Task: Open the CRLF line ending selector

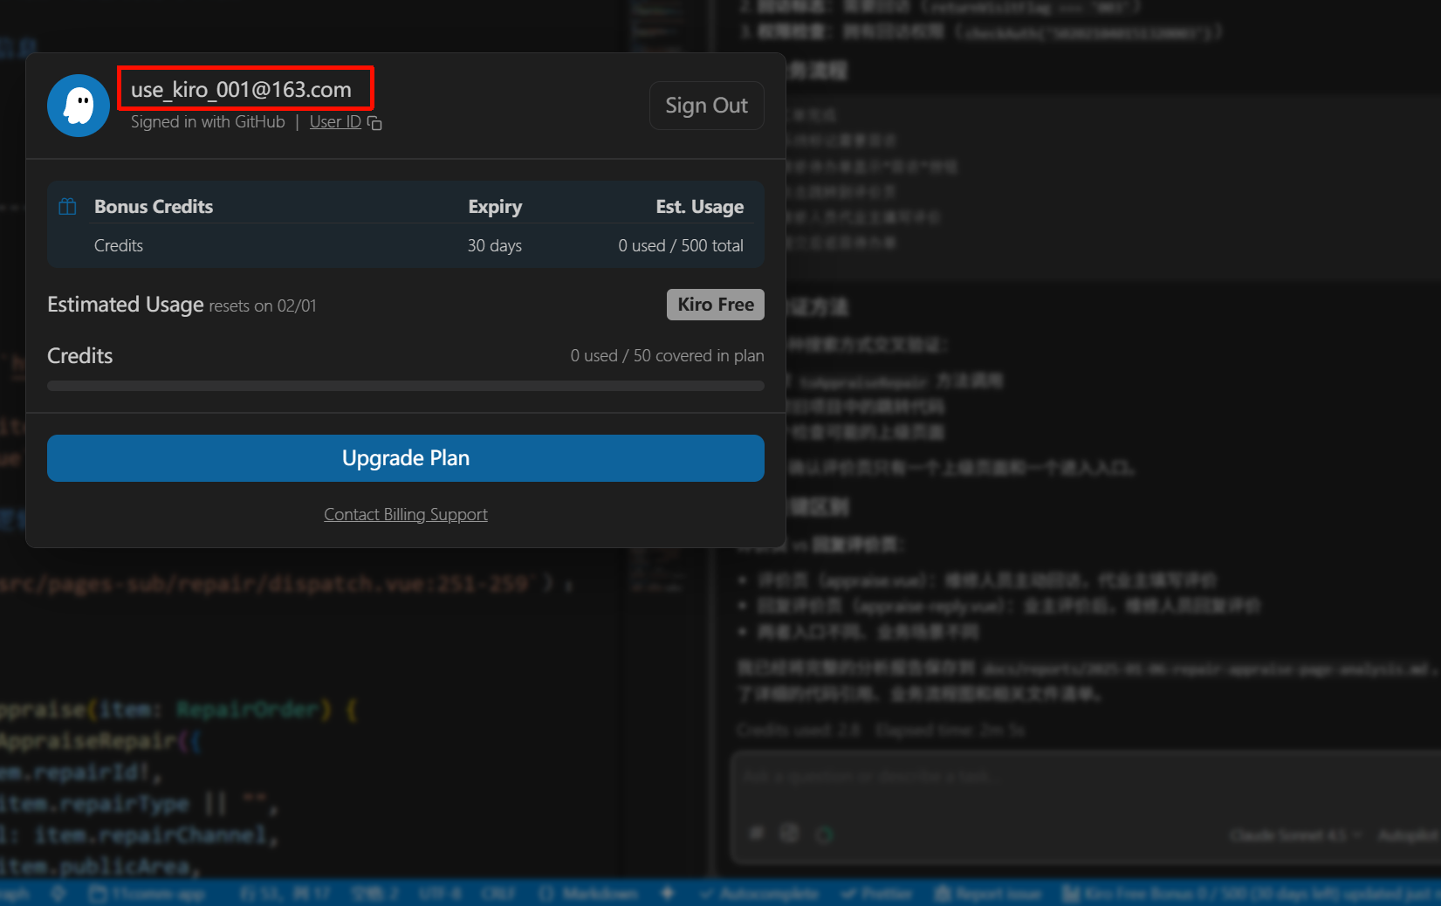Action: coord(497,893)
